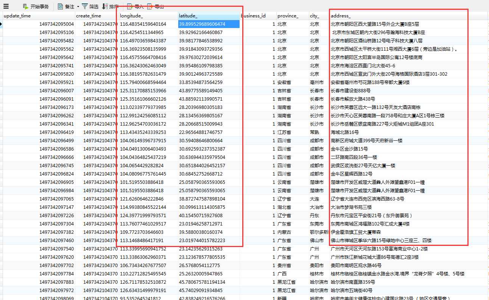The height and width of the screenshot is (300, 489).
Task: Click the 筛选 filter funnel button
Action: pos(90,6)
